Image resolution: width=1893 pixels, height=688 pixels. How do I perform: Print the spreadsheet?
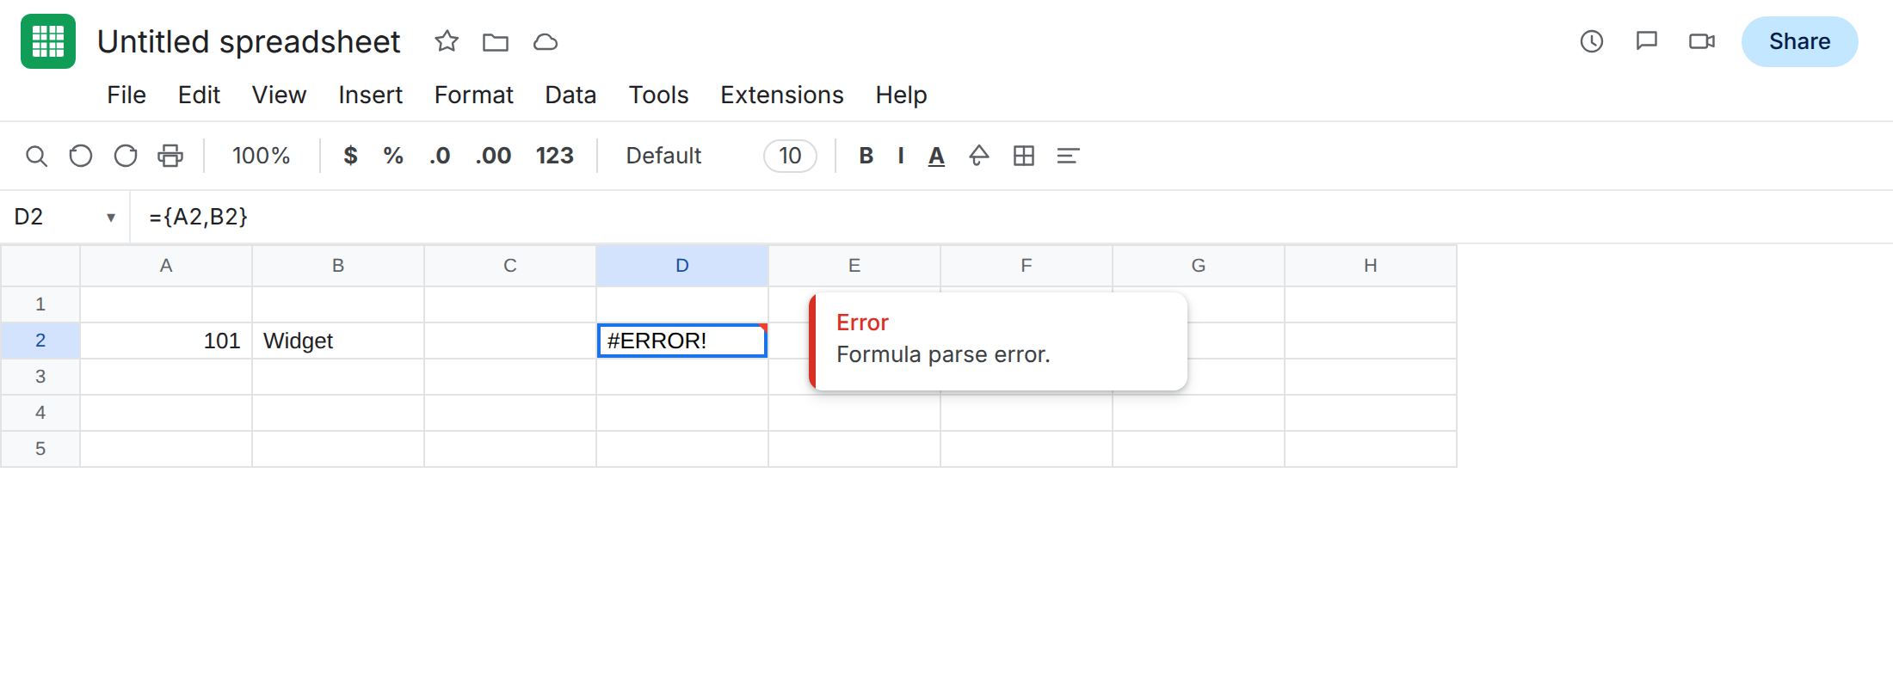(x=170, y=156)
